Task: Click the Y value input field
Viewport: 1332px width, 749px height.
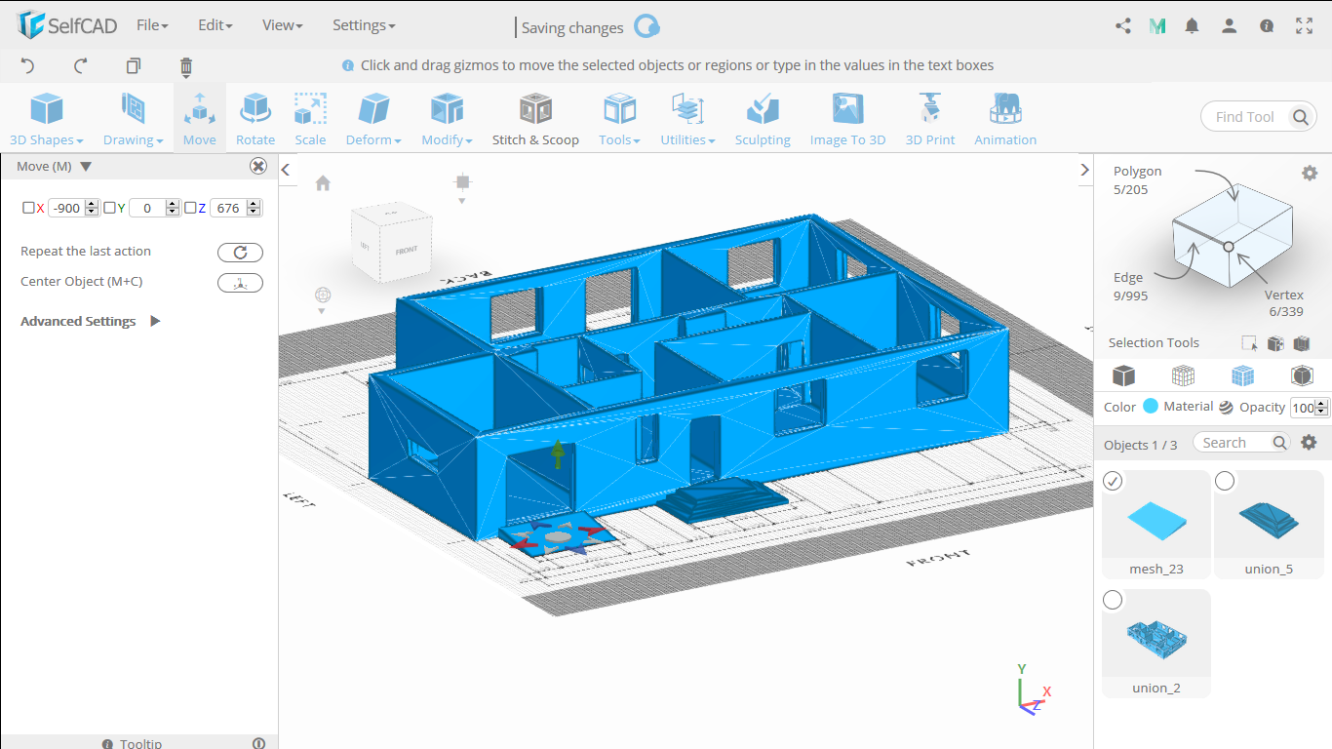Action: click(147, 208)
